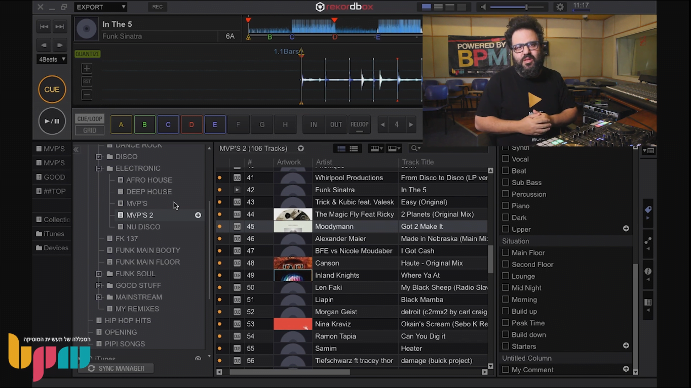
Task: Open preferences gear icon
Action: (560, 7)
